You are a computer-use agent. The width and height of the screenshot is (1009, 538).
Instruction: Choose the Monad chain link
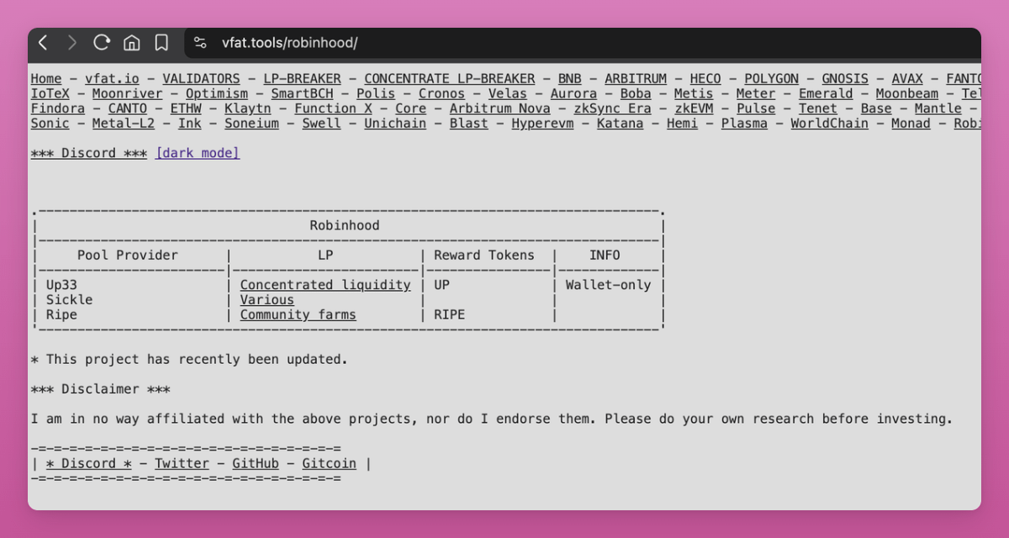911,124
